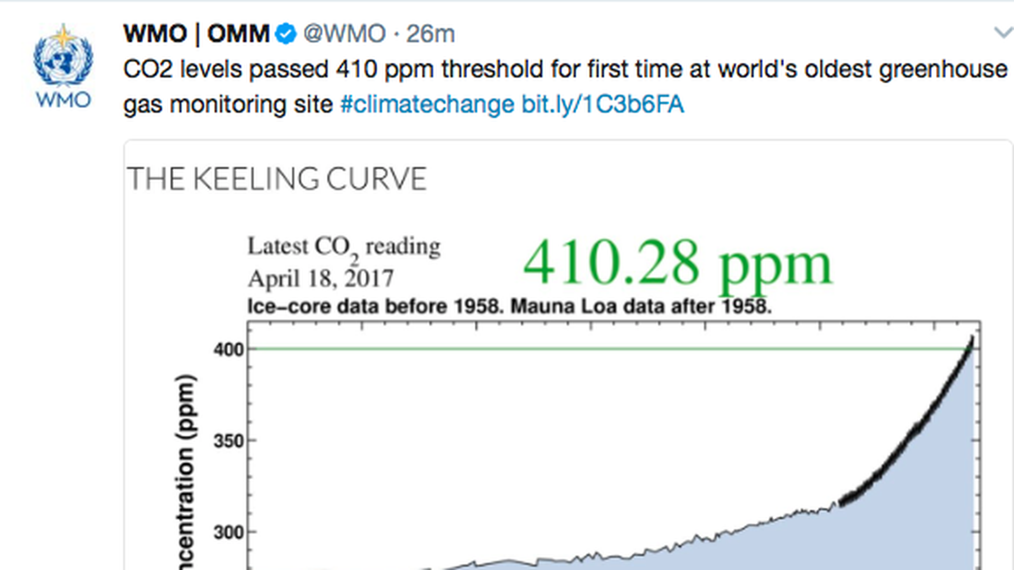Click the blue verified badge
Image resolution: width=1014 pixels, height=570 pixels.
tap(286, 34)
